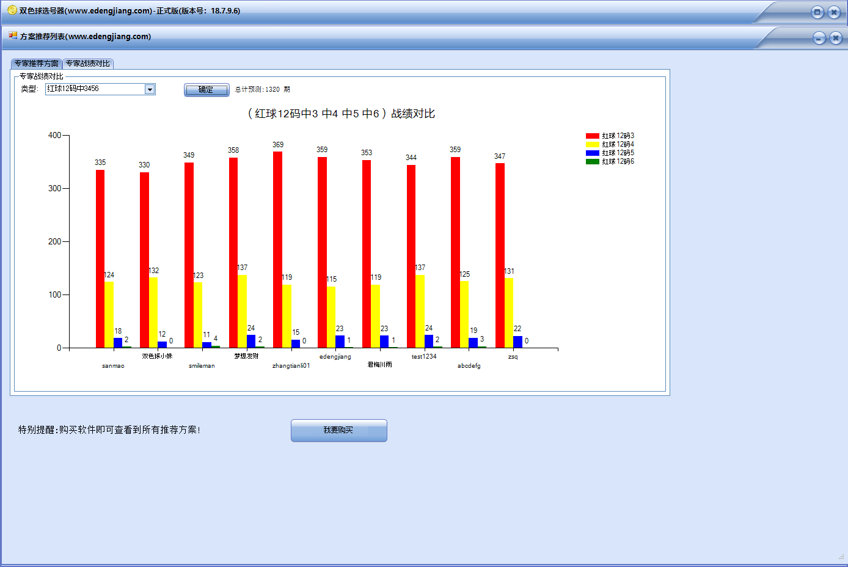Click zhangtianli01's red bar valued 369
This screenshot has width=848, height=567.
coord(277,251)
